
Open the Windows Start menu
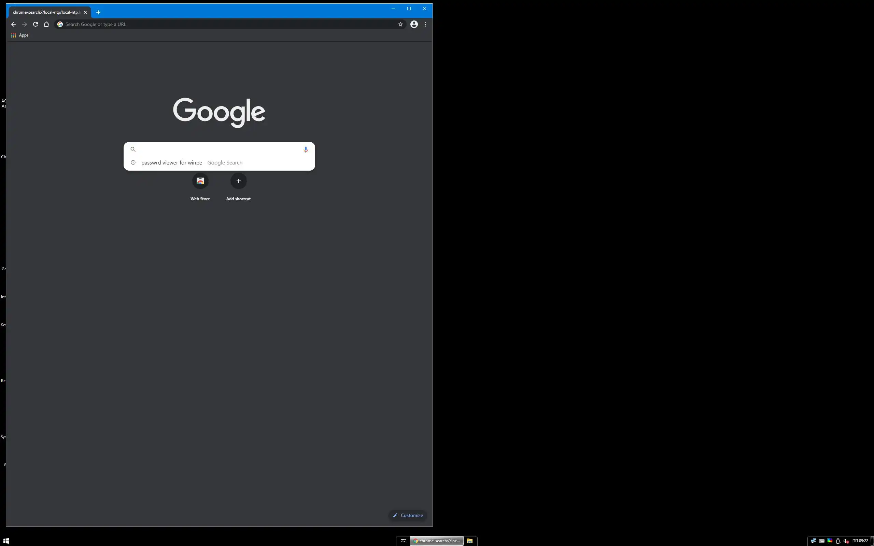click(x=6, y=541)
